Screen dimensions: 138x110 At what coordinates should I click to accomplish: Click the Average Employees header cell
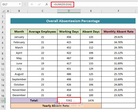click(x=43, y=32)
